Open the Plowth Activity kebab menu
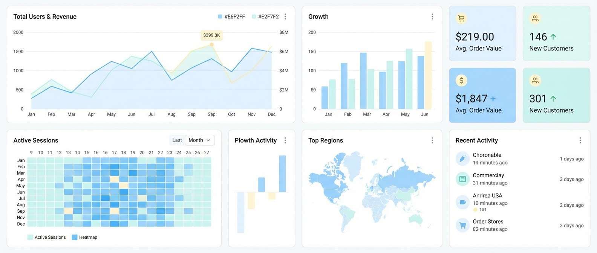The height and width of the screenshot is (253, 597). click(x=285, y=140)
